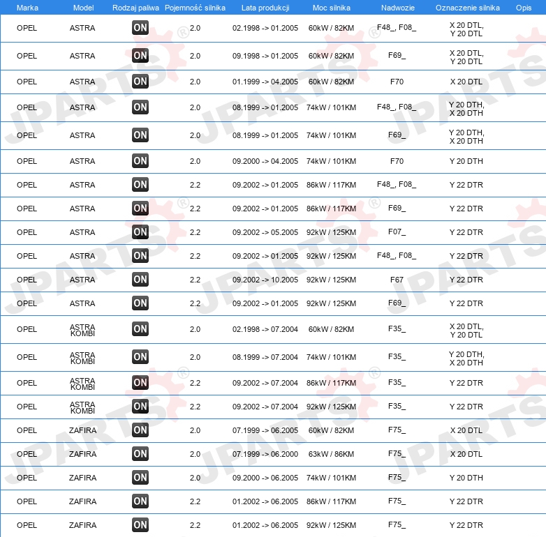This screenshot has width=546, height=537.
Task: Click ON icon in Astra Kombi 74kW row
Action: [140, 357]
